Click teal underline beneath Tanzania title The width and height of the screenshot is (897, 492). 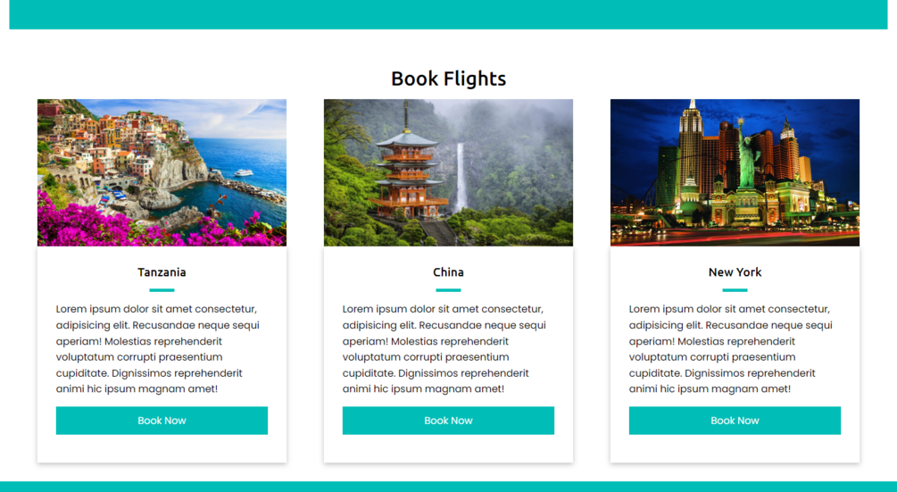click(162, 290)
